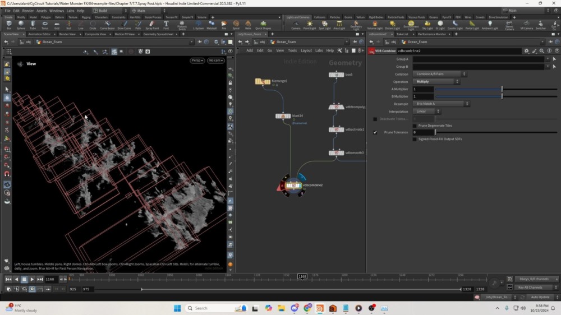Open the node info icon in parameters

click(550, 51)
